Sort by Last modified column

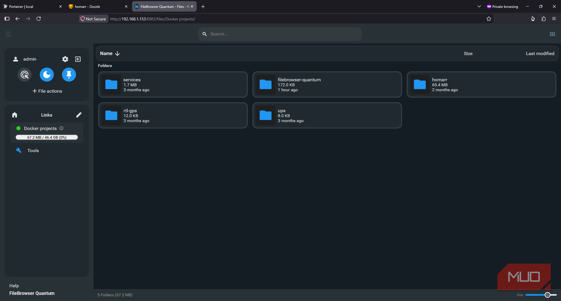pyautogui.click(x=540, y=54)
